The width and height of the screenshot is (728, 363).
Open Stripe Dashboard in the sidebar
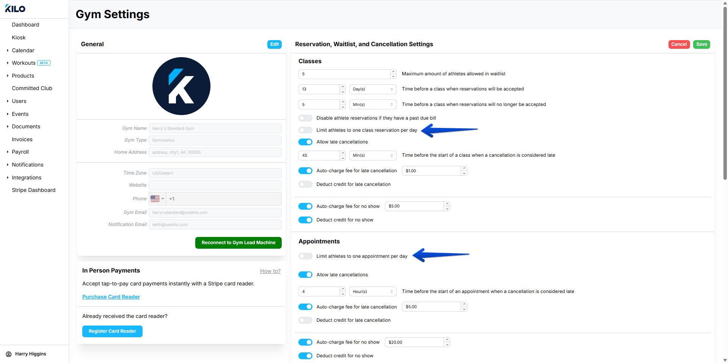point(33,190)
